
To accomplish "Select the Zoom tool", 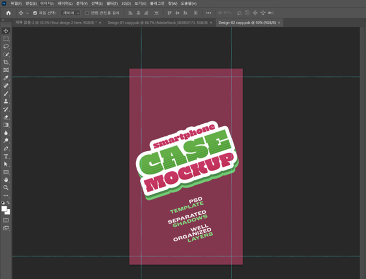I will click(x=6, y=187).
